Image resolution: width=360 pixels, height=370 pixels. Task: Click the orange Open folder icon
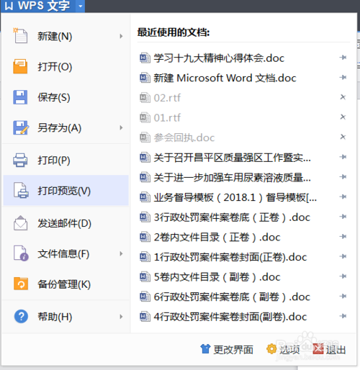click(20, 66)
